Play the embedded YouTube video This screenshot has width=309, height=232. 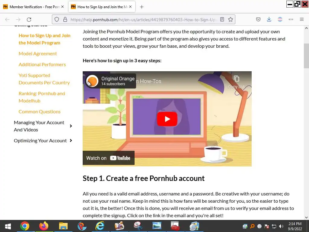point(167,119)
